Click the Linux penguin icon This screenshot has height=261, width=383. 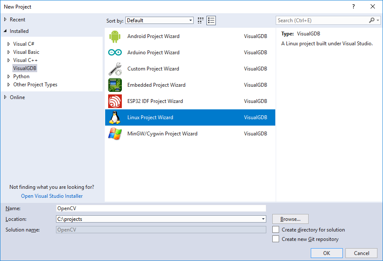coord(115,117)
